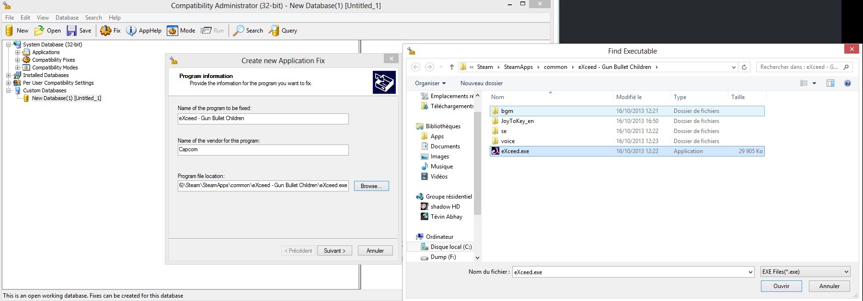Image resolution: width=863 pixels, height=301 pixels.
Task: Open the Nom du fichier dropdown arrow
Action: pos(750,272)
